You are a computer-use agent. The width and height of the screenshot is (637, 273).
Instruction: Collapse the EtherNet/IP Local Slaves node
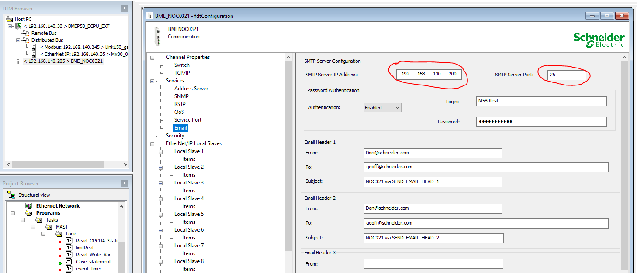click(152, 143)
